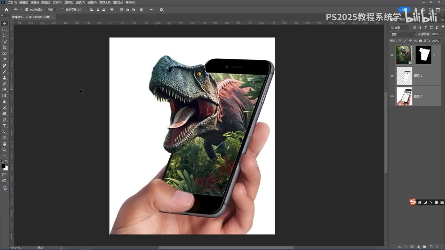Filter layers by pixel layer icon
The width and height of the screenshot is (445, 250).
(x=414, y=27)
